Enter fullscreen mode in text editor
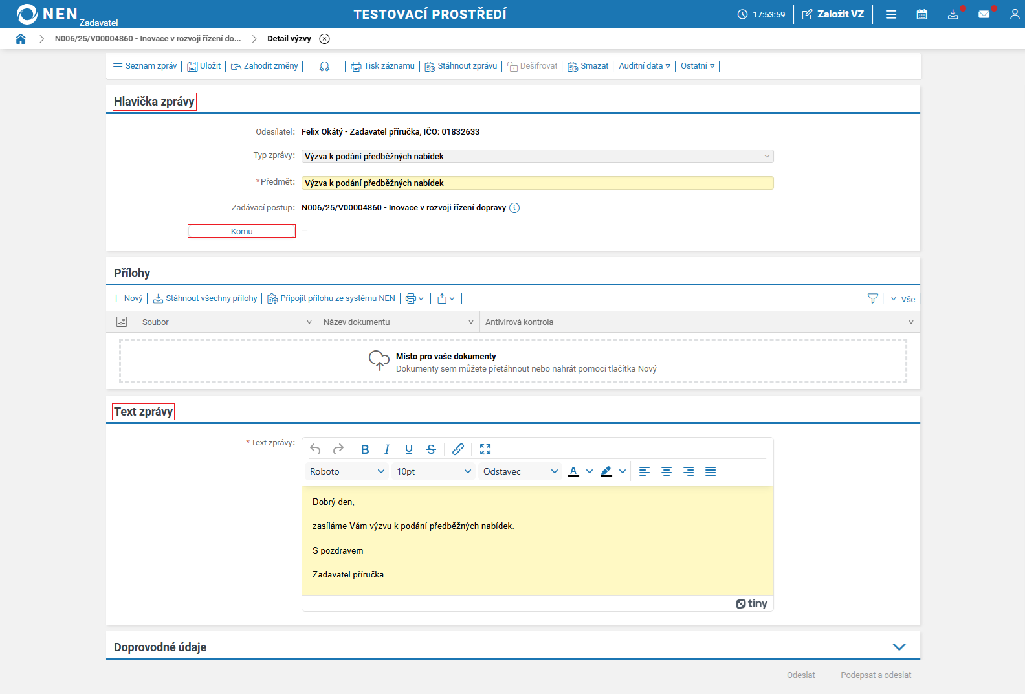The height and width of the screenshot is (694, 1025). pos(485,449)
